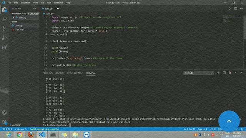Open the Terminal menu
Image resolution: width=246 pixels, height=138 pixels.
(58, 3)
